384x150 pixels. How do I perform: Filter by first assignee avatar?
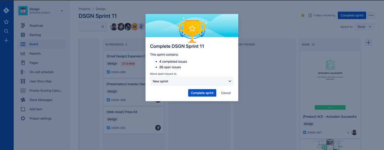click(114, 27)
